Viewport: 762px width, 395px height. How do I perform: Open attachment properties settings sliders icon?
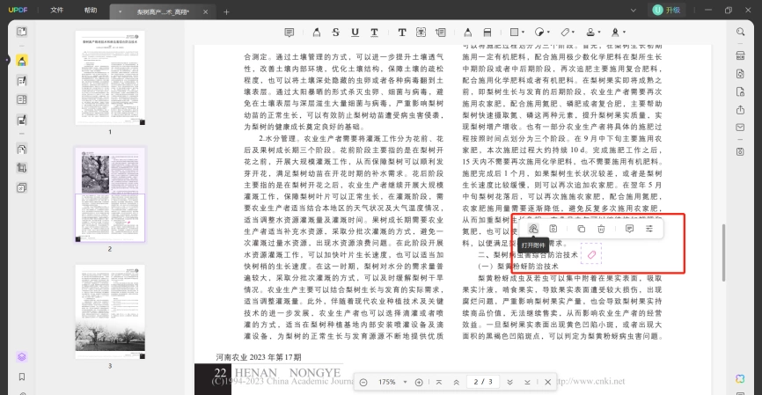649,229
